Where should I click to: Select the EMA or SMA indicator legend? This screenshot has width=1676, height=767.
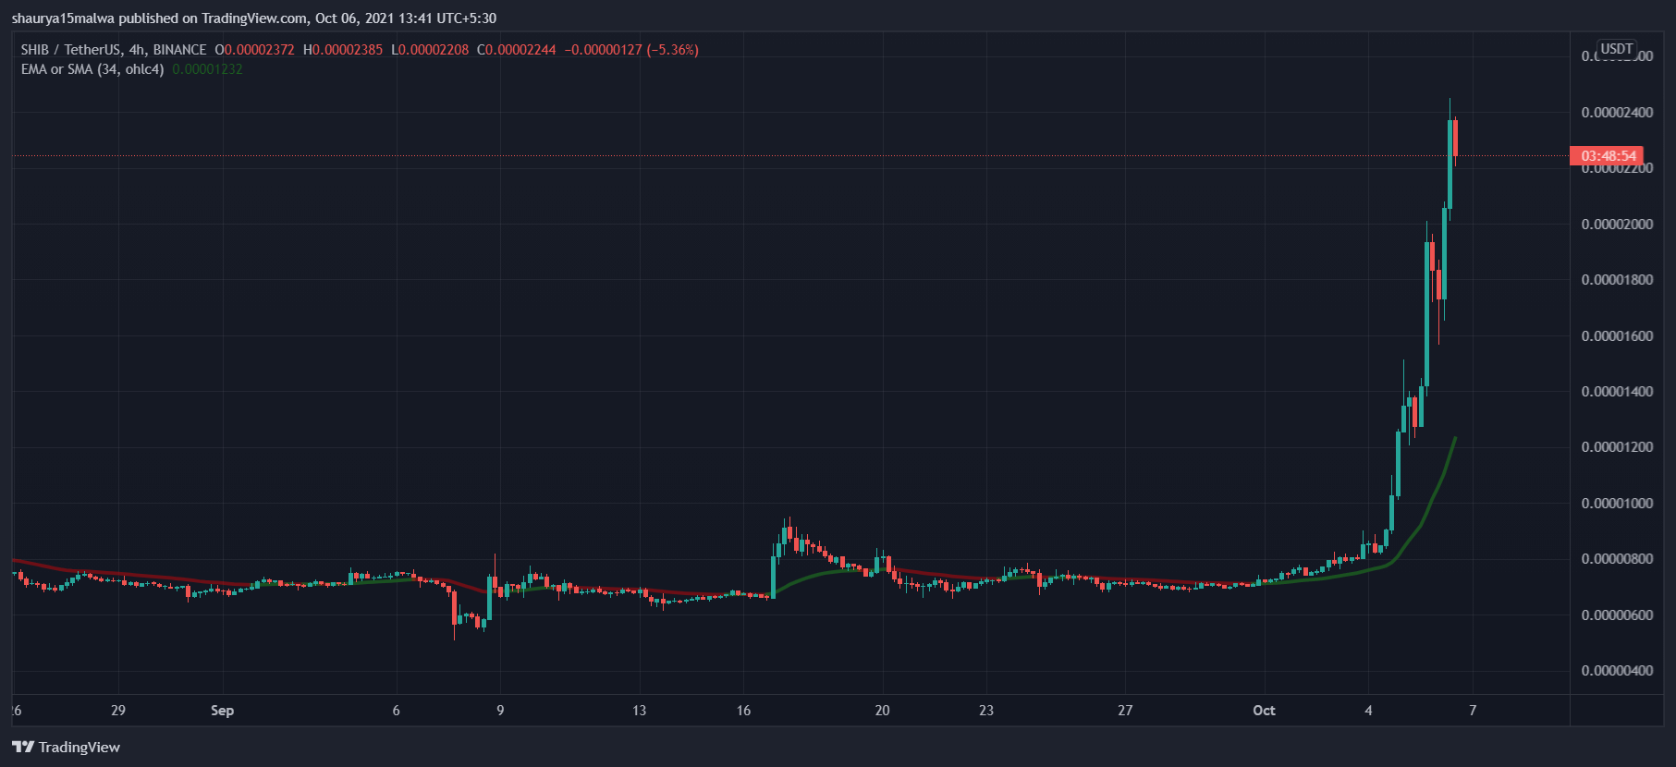92,69
